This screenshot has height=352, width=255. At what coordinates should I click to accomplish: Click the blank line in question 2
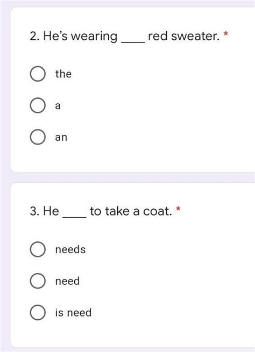coord(133,41)
